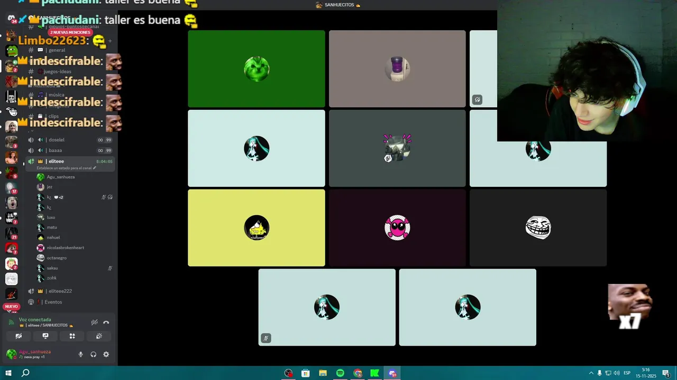Disconnect from the voice call
This screenshot has width=677, height=380.
pyautogui.click(x=106, y=322)
